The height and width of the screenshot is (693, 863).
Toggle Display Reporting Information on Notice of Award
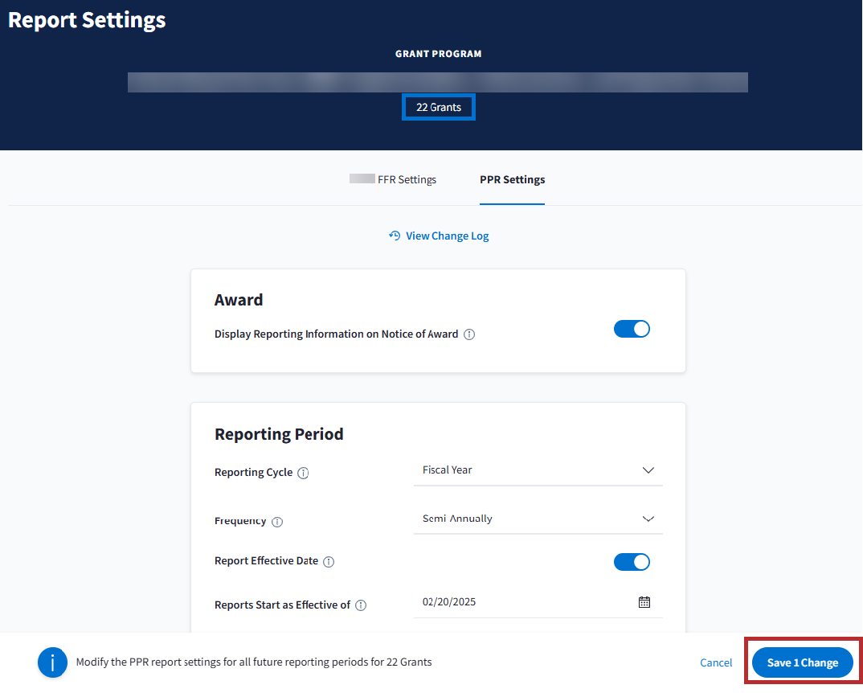click(x=632, y=329)
